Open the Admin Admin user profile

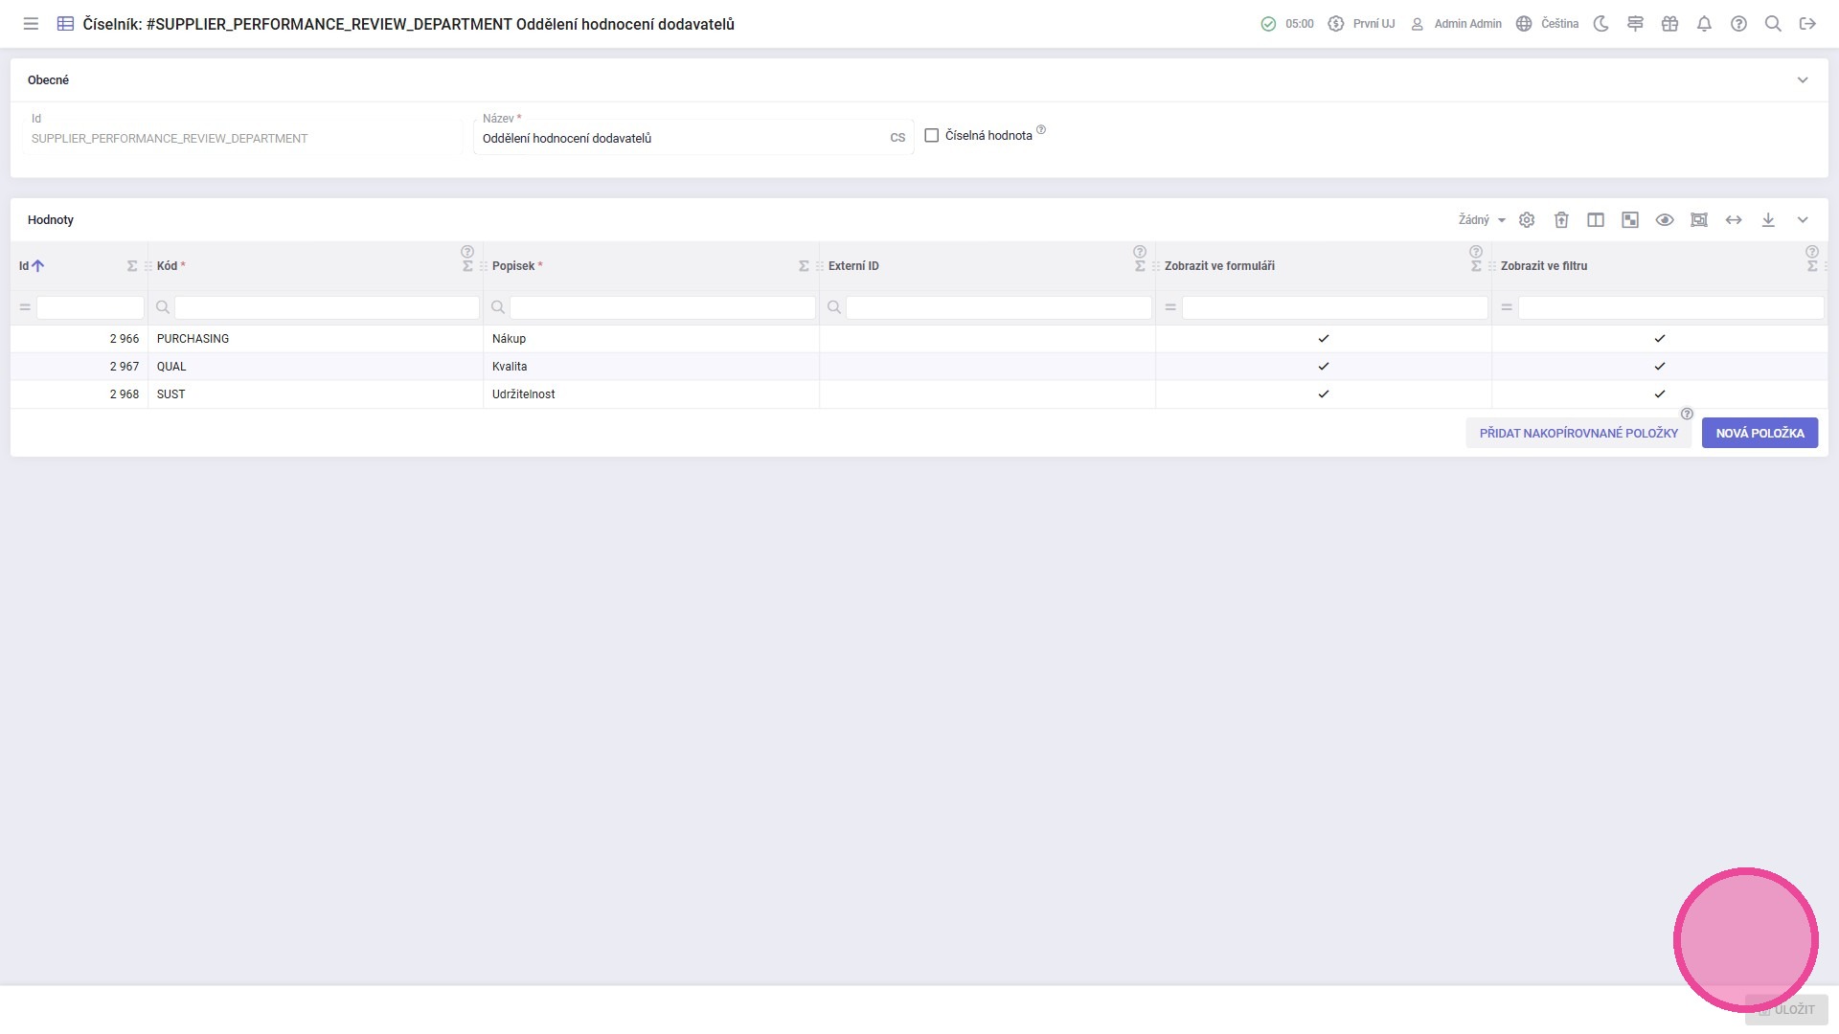click(1456, 24)
